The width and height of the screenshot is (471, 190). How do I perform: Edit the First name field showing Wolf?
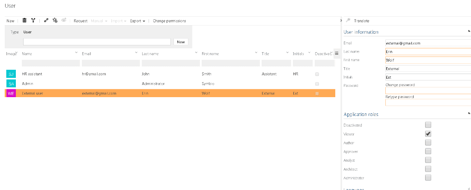(428, 60)
